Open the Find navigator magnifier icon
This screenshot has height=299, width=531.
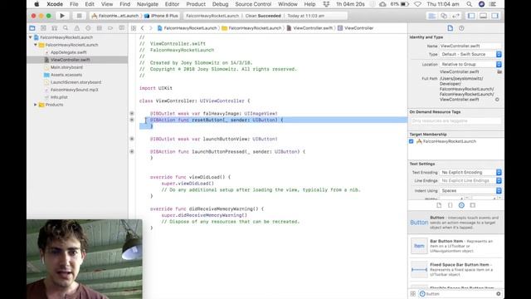[x=66, y=28]
